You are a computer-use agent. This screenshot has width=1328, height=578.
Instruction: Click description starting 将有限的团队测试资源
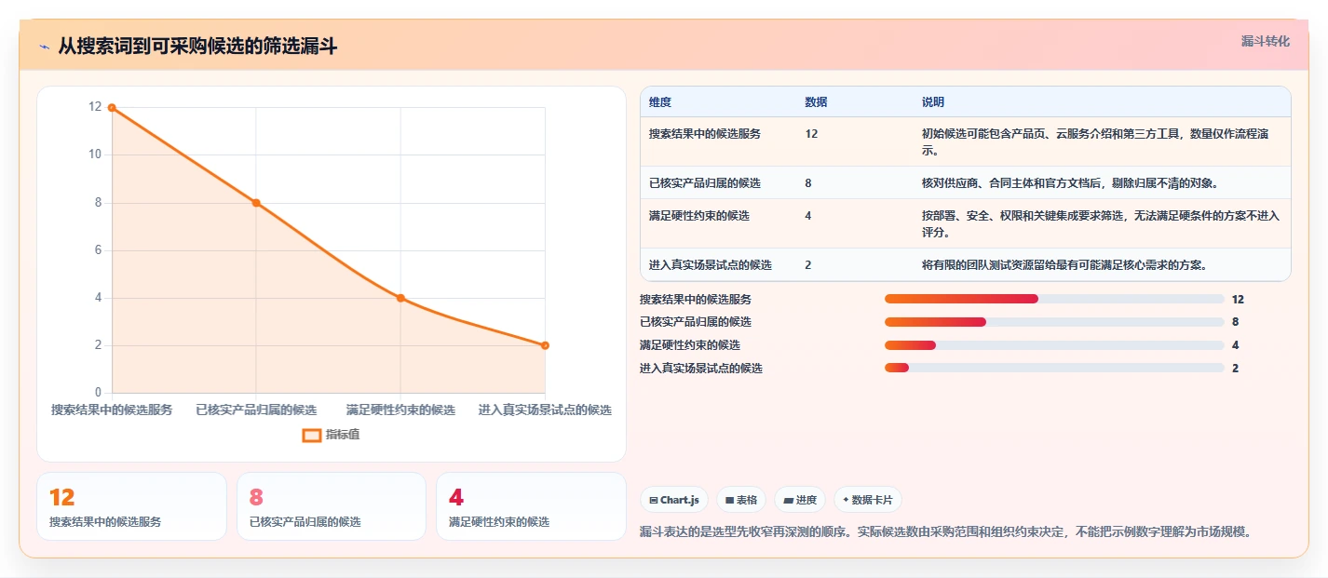coord(1064,264)
